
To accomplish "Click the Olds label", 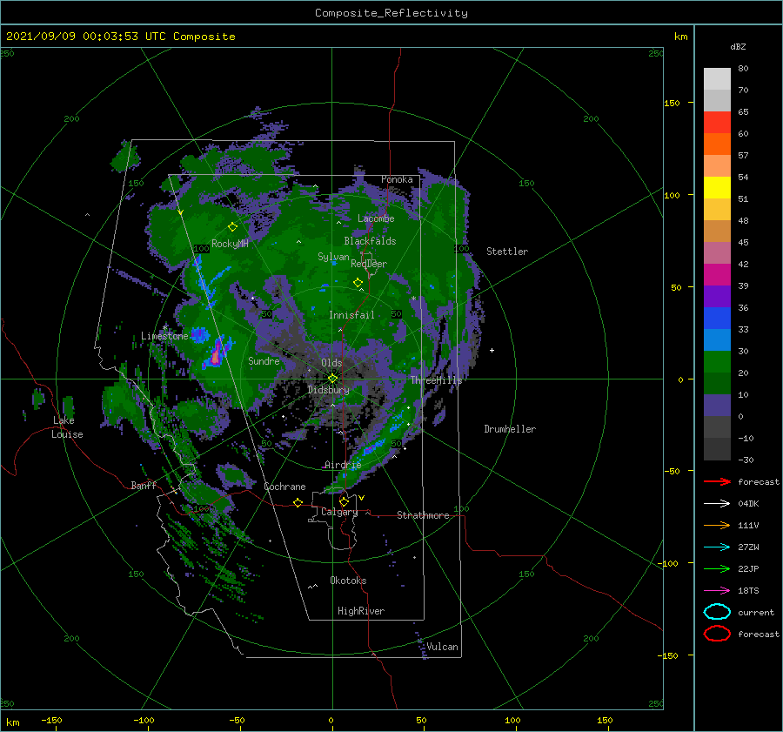I will pos(331,363).
